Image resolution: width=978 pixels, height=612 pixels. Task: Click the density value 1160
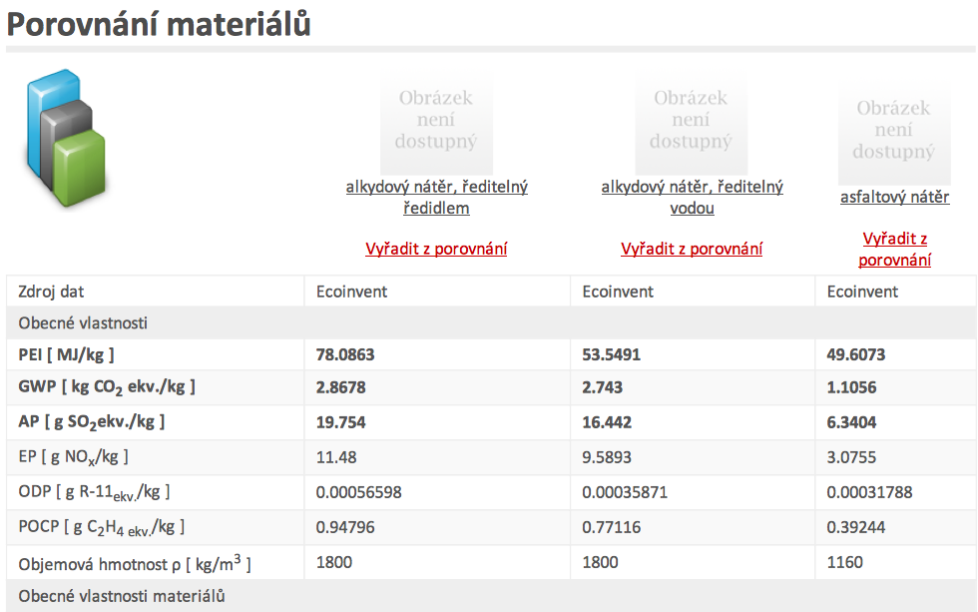point(844,562)
